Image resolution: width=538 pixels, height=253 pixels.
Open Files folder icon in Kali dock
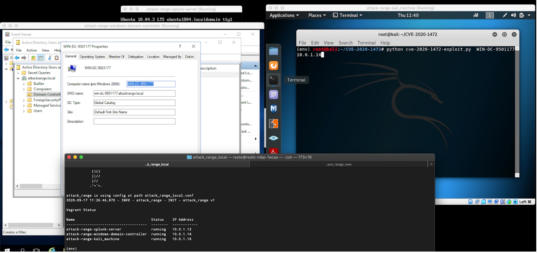[273, 51]
